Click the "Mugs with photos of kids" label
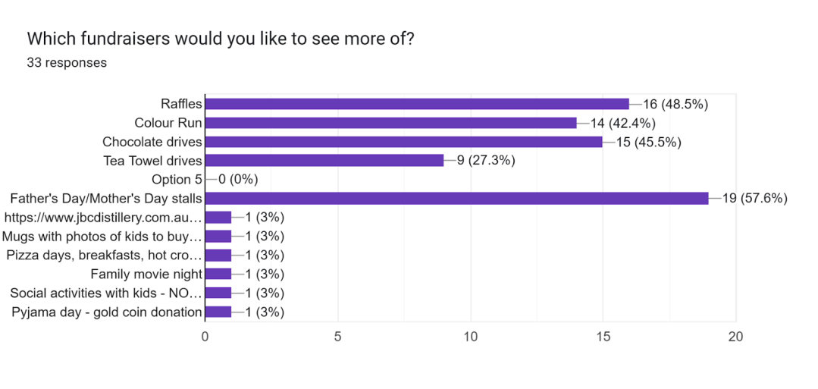The image size is (818, 389). coord(103,237)
